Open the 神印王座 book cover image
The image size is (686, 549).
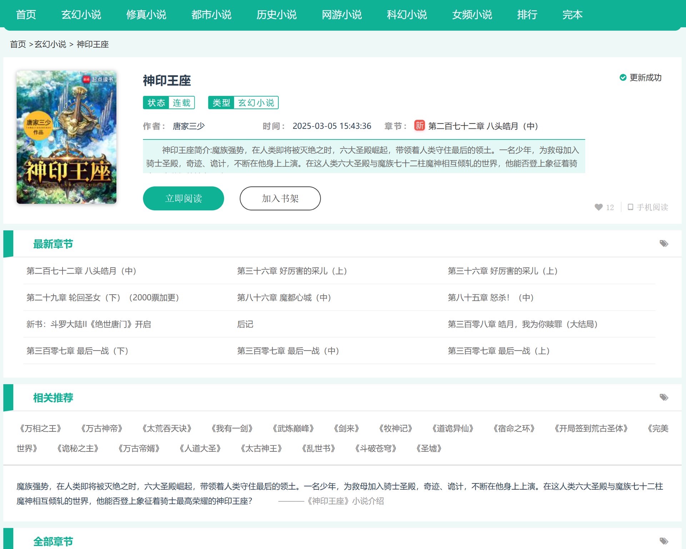pyautogui.click(x=66, y=137)
